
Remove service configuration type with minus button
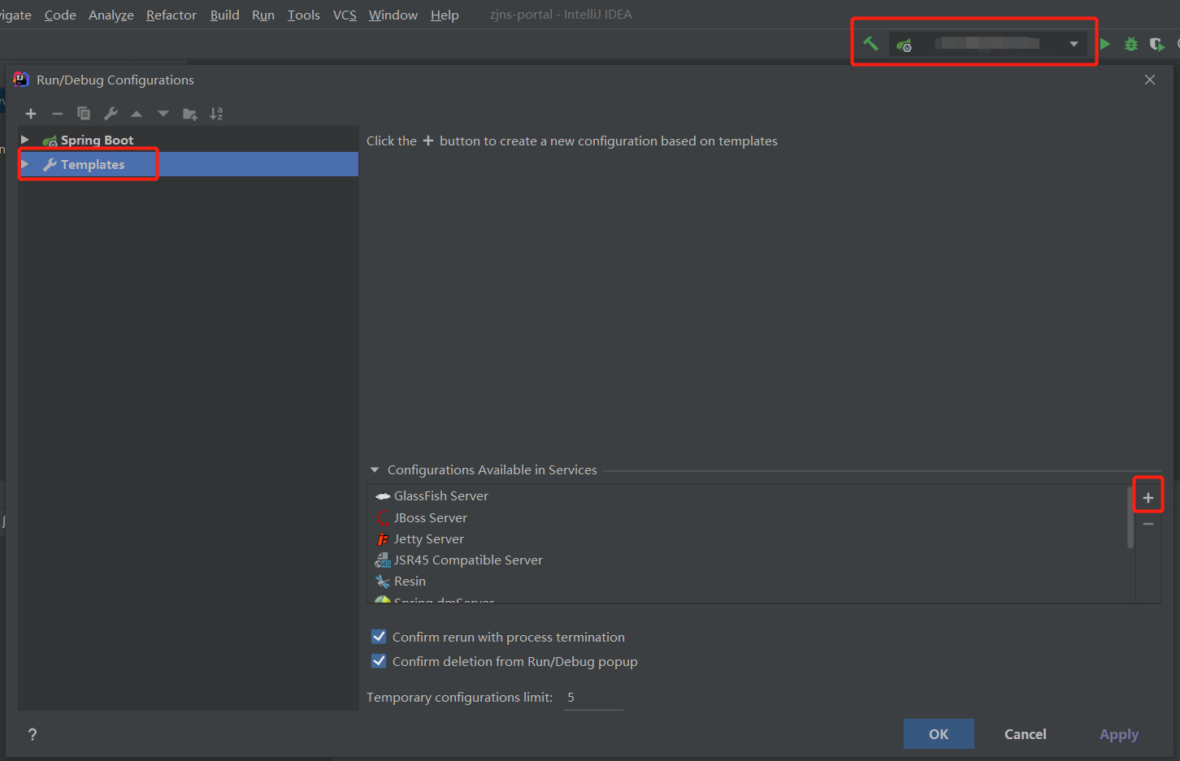point(1148,524)
